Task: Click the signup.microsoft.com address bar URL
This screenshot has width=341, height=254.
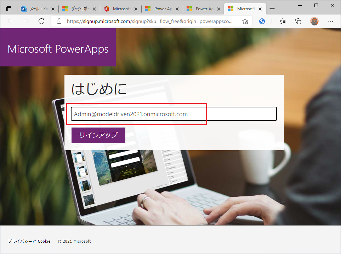Action: [x=150, y=21]
